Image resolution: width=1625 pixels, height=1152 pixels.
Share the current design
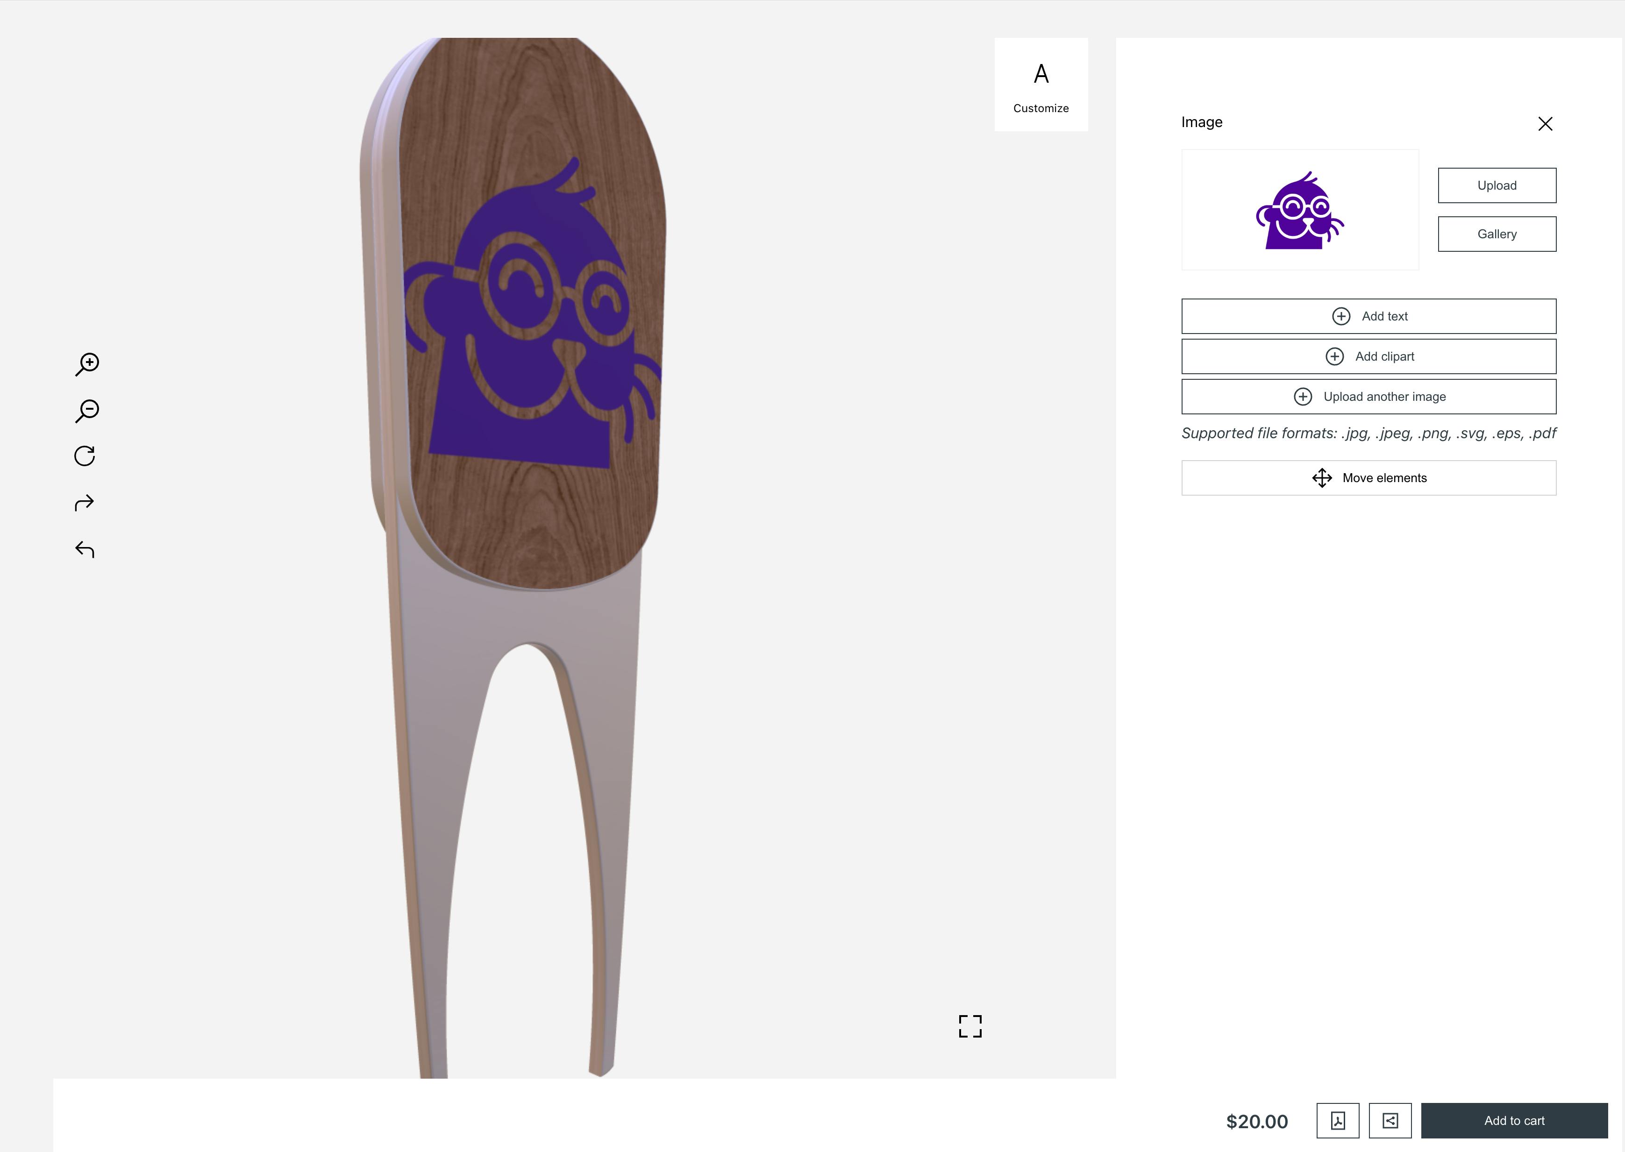point(1390,1121)
